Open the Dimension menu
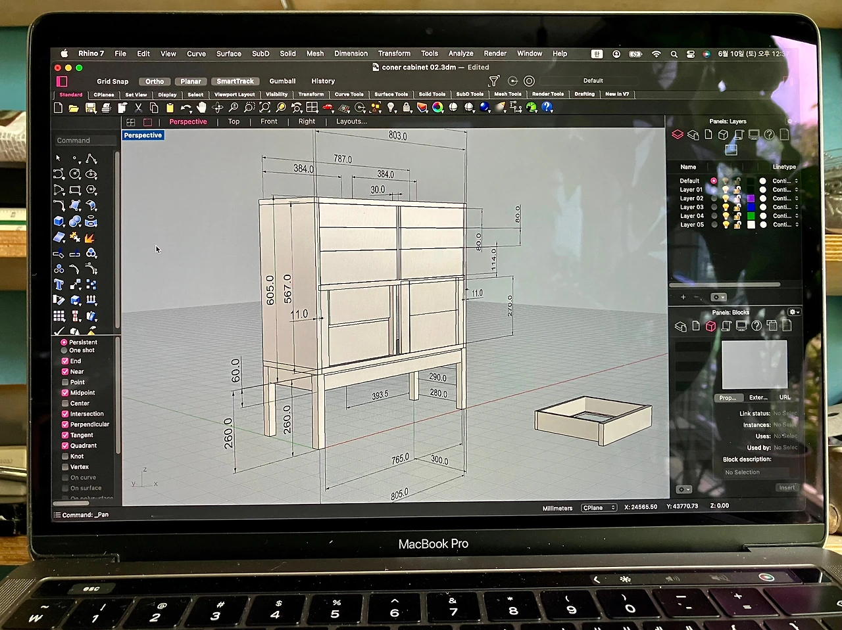Viewport: 842px width, 630px height. pyautogui.click(x=351, y=54)
